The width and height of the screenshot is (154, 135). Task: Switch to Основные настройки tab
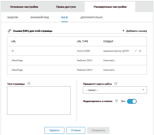[x=24, y=7]
